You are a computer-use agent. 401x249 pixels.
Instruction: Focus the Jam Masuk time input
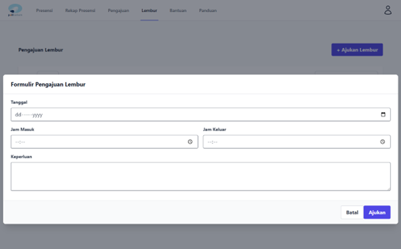105,142
